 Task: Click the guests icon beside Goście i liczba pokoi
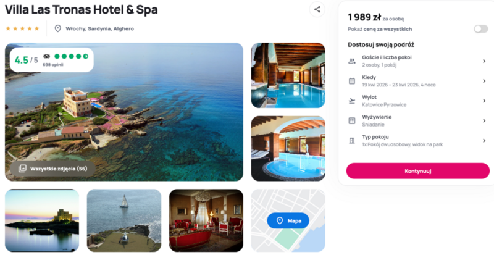pos(352,61)
